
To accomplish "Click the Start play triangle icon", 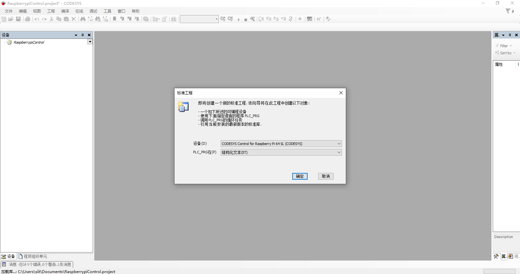I will [239, 20].
